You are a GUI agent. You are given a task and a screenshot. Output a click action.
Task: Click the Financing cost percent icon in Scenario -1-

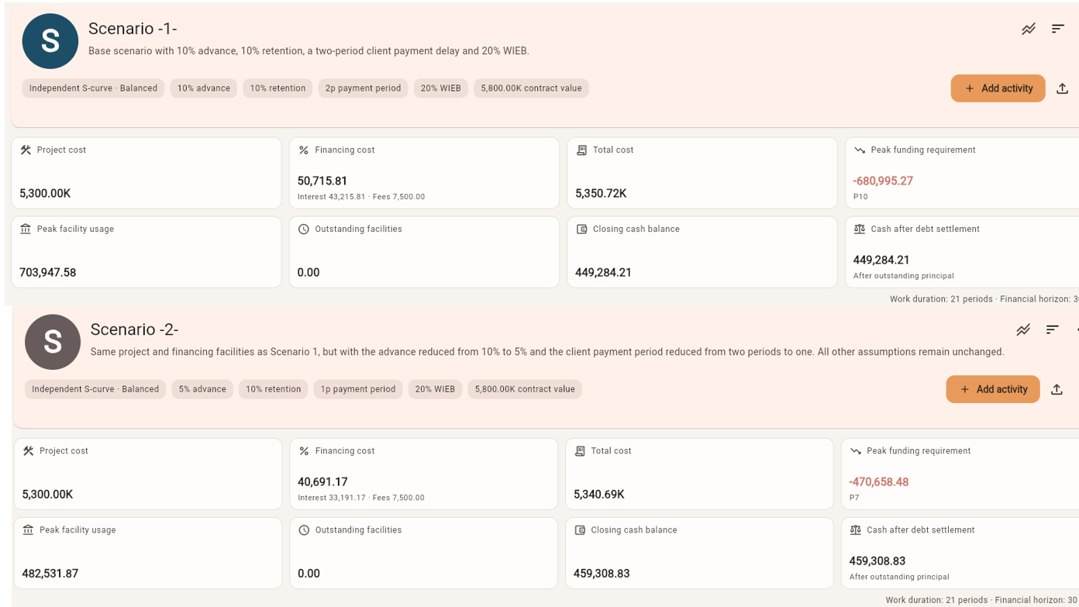click(x=304, y=150)
